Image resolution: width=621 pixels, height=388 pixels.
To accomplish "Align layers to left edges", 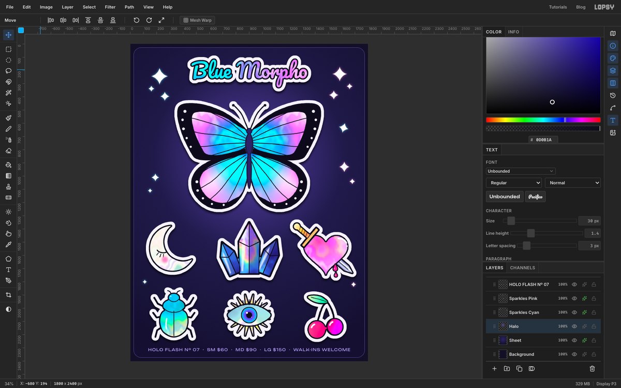I will tap(51, 20).
